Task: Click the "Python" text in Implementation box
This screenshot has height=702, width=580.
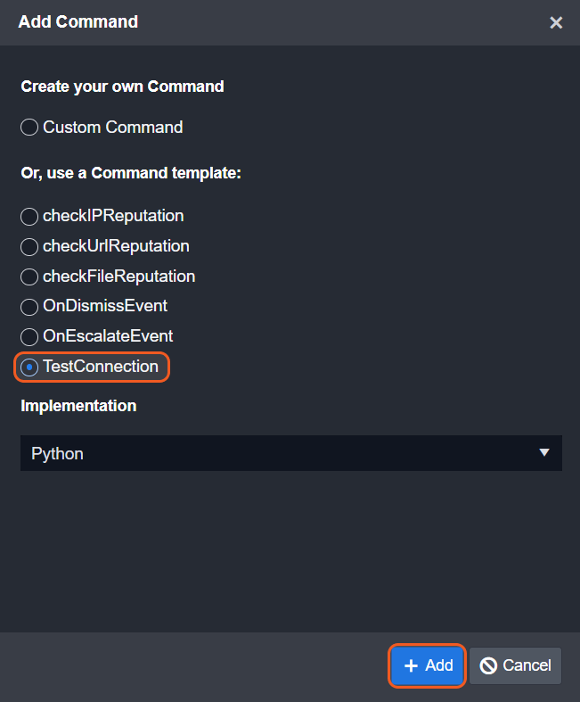Action: (x=58, y=453)
